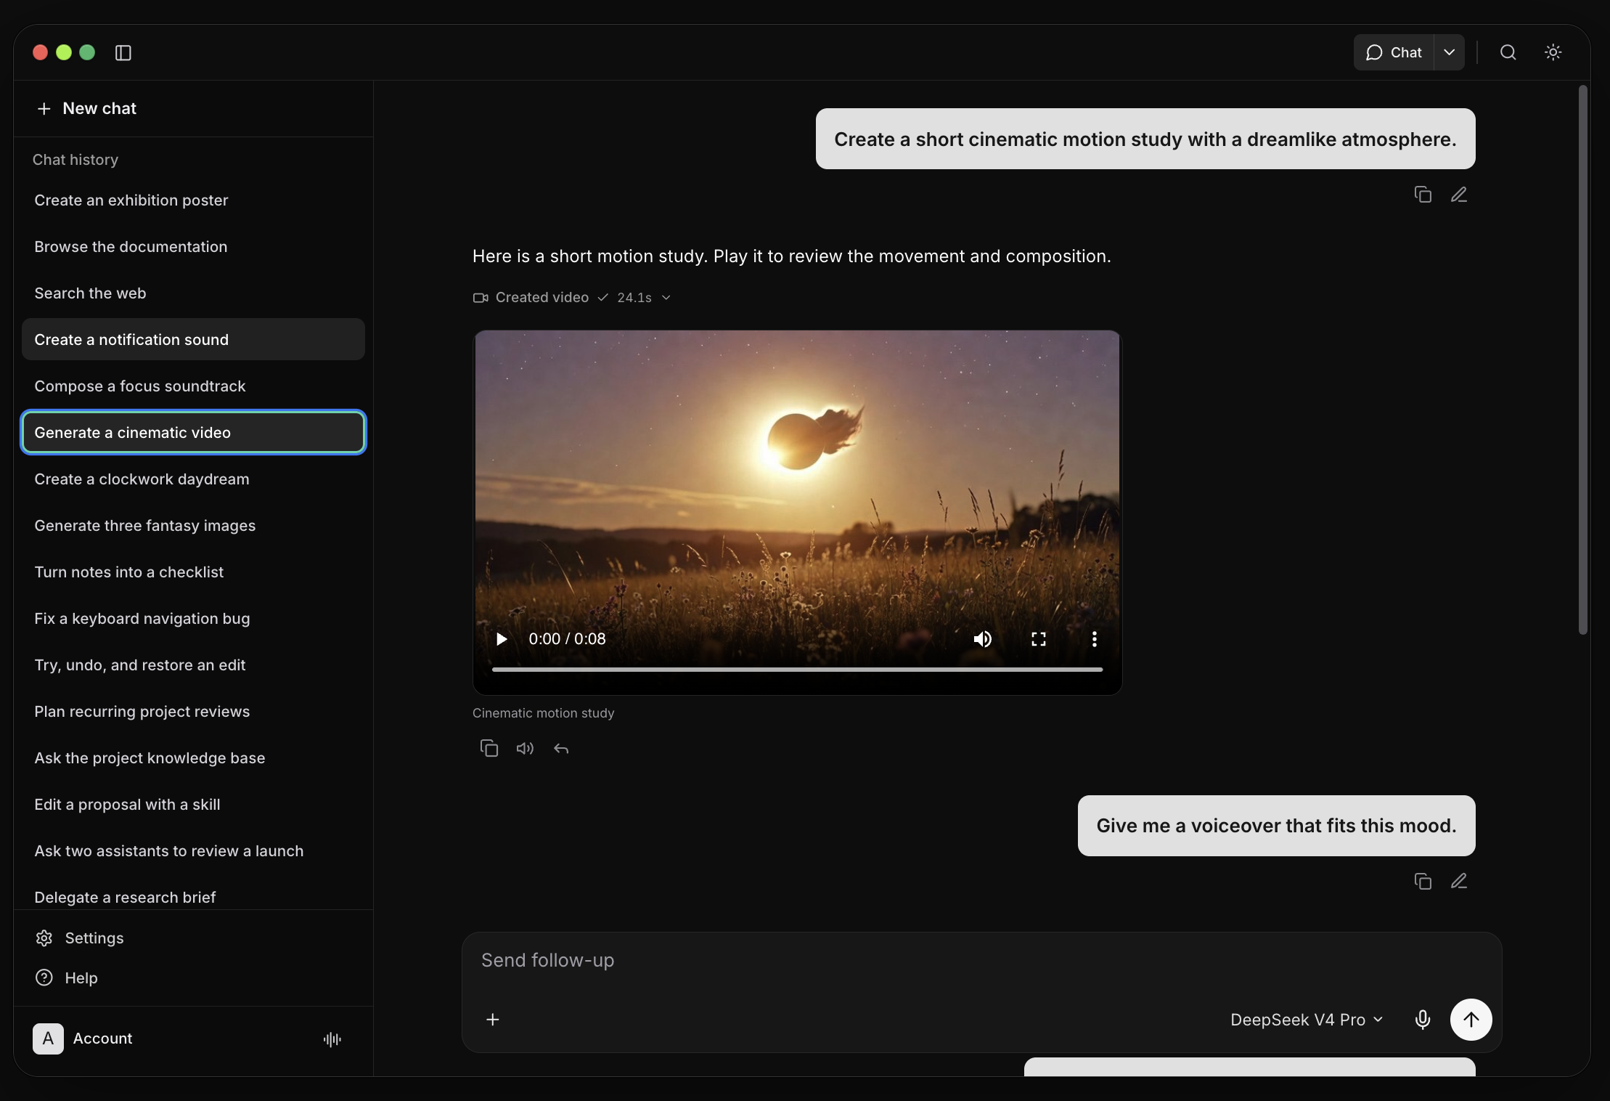Open the Plan recurring project reviews chat
This screenshot has height=1101, width=1610.
[x=193, y=712]
